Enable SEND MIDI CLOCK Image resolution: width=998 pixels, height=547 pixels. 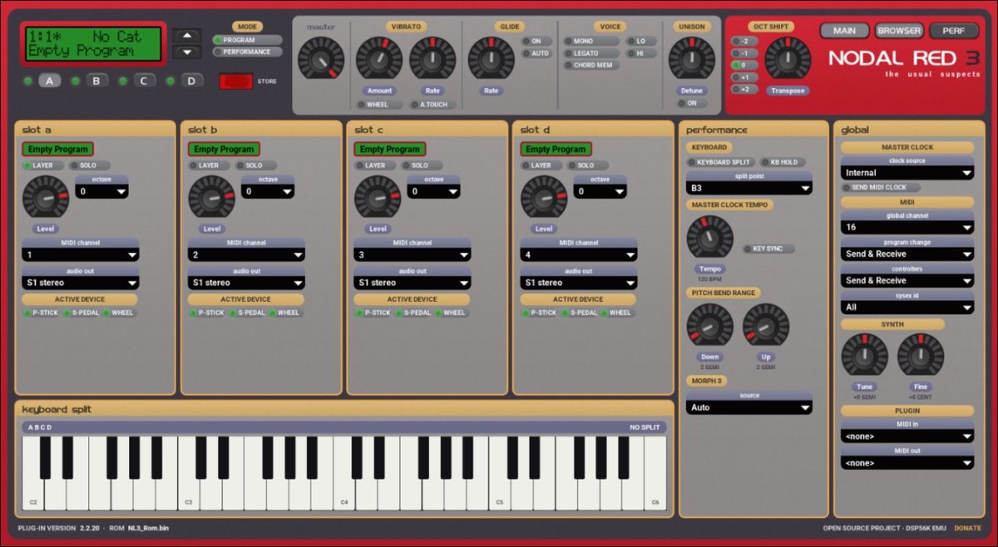879,188
